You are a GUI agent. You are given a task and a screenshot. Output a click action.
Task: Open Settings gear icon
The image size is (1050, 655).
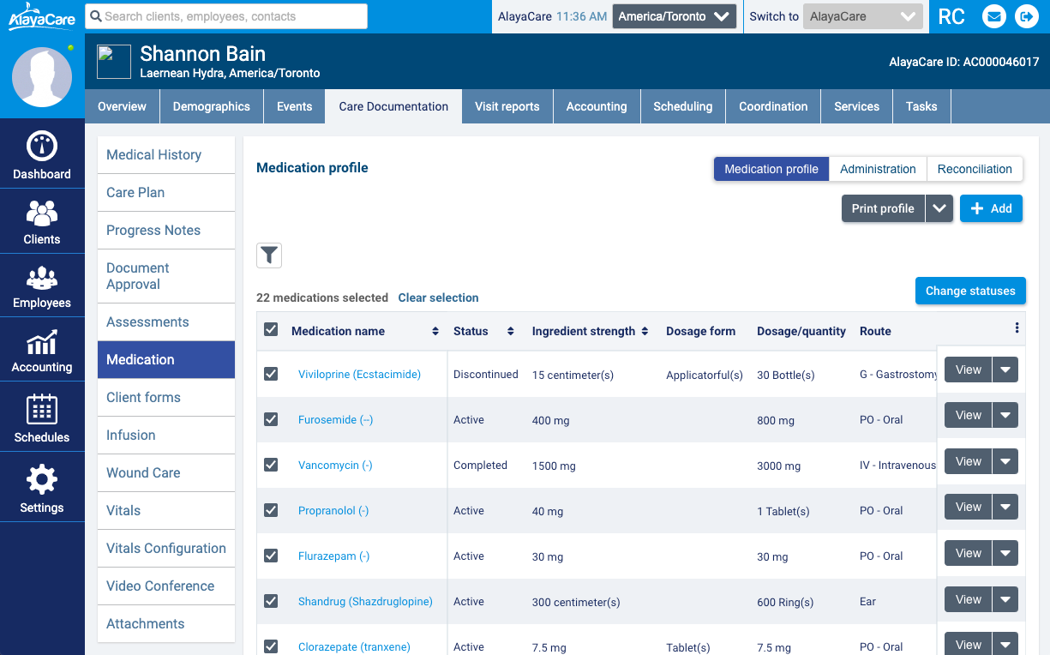42,479
